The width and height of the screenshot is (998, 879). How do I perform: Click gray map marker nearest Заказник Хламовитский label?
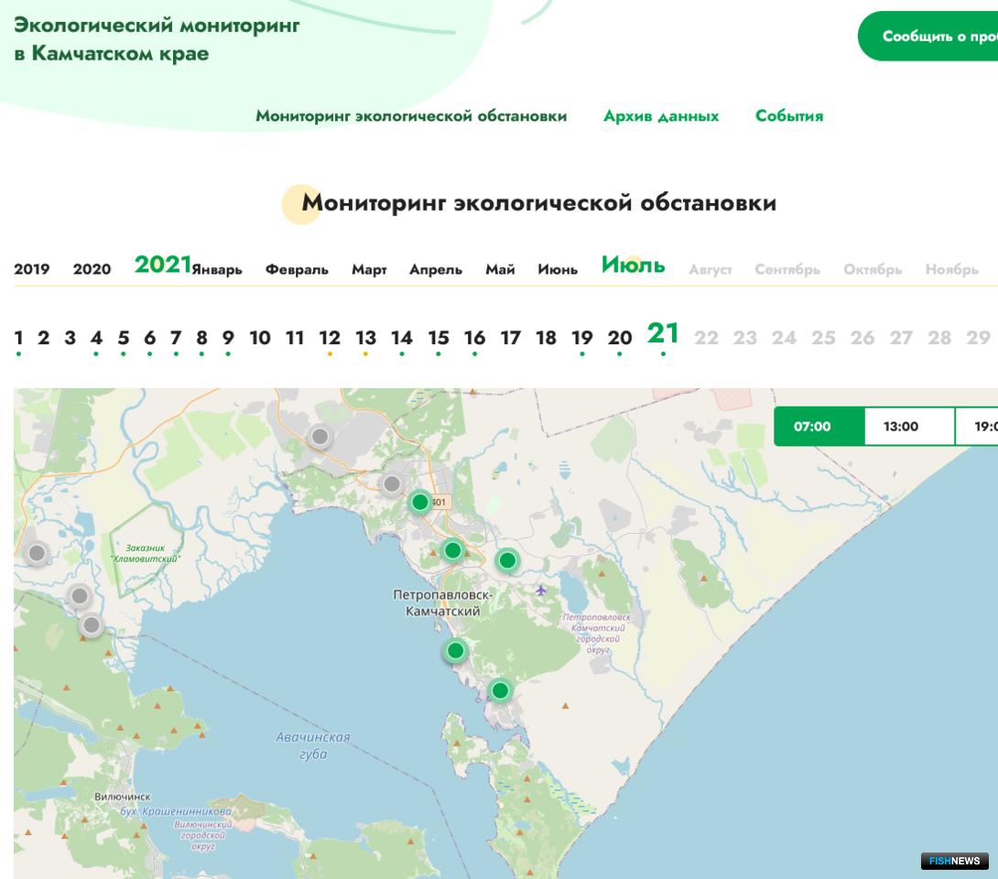80,596
